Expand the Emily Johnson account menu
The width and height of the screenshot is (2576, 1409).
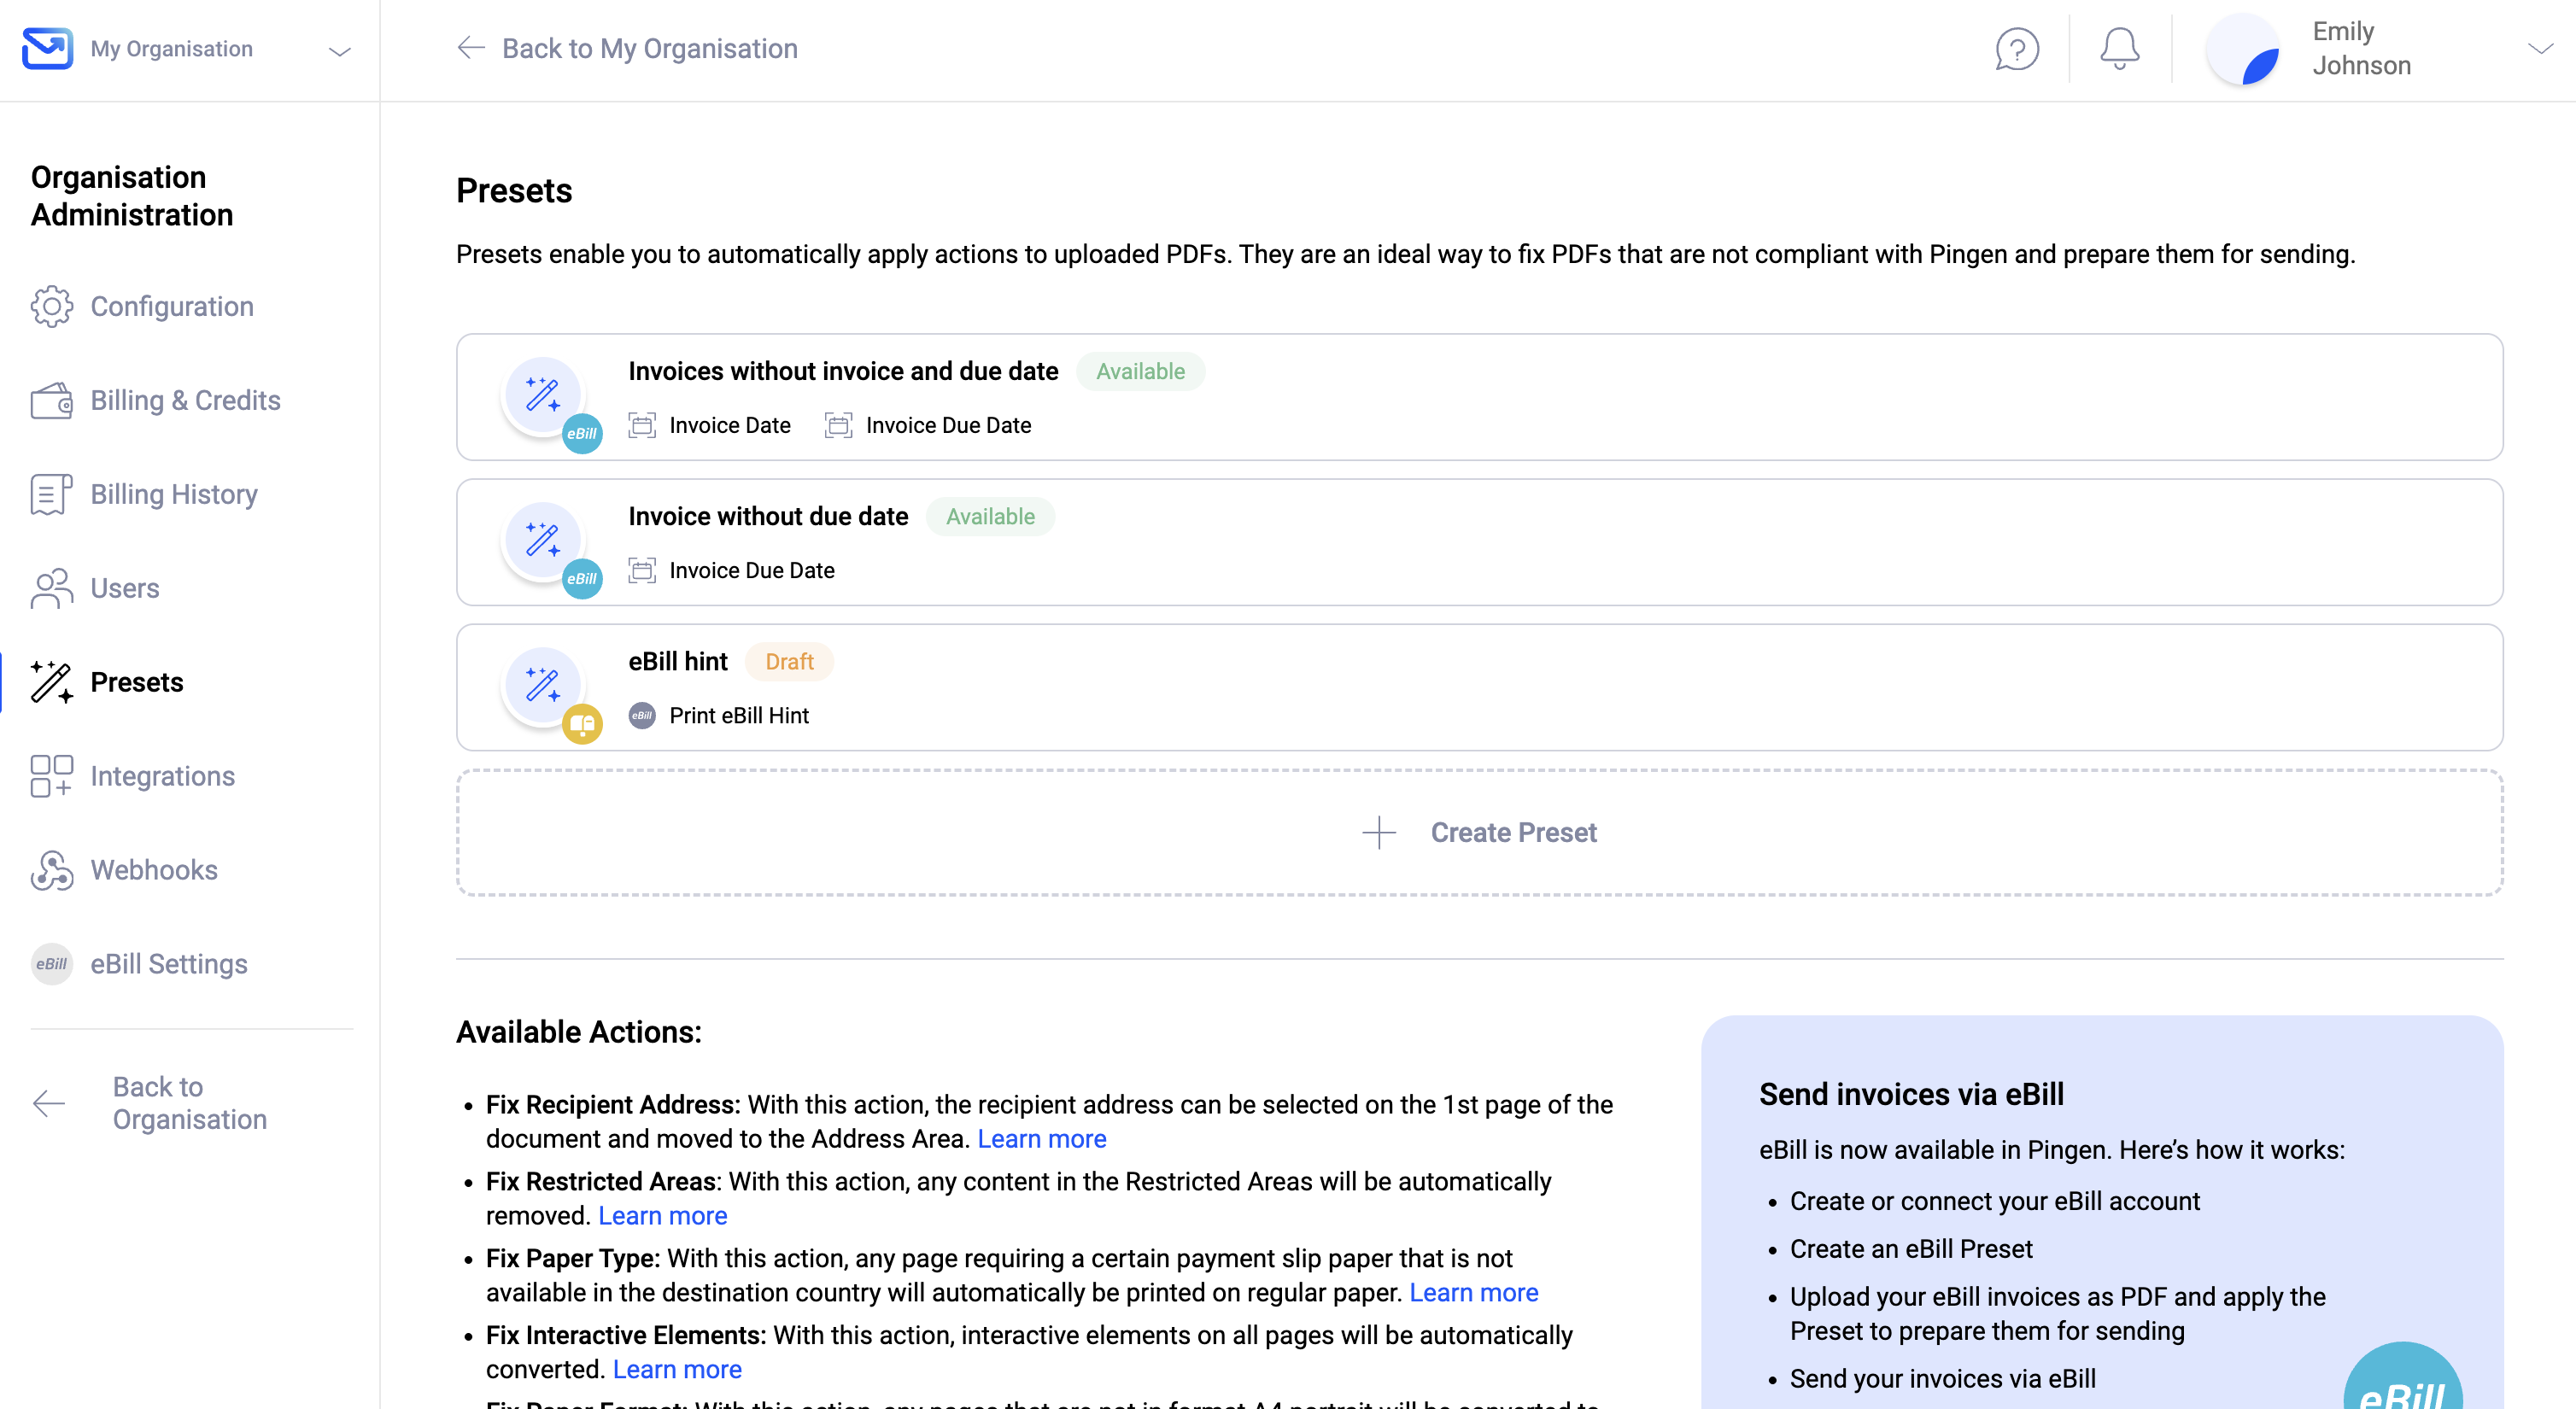coord(2540,49)
